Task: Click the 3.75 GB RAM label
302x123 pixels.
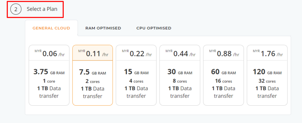Action: (x=49, y=72)
